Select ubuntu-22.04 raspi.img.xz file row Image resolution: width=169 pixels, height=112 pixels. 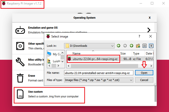coord(110,59)
